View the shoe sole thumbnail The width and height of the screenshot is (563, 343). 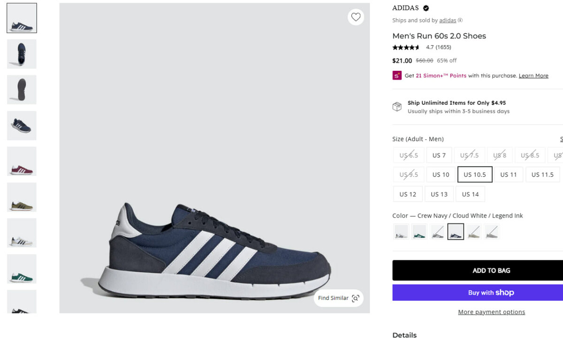(x=22, y=90)
